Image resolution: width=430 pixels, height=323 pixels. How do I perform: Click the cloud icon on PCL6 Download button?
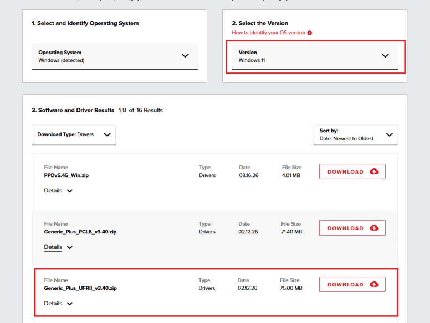(374, 228)
